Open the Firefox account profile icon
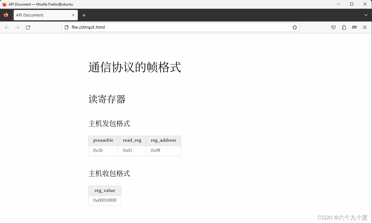The height and width of the screenshot is (223, 372). [x=354, y=27]
